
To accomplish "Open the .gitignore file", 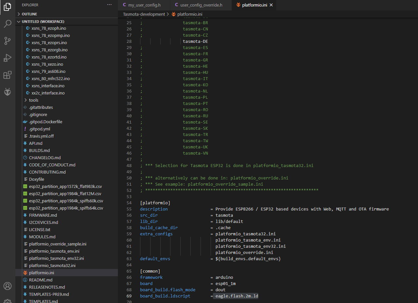I will [x=38, y=114].
